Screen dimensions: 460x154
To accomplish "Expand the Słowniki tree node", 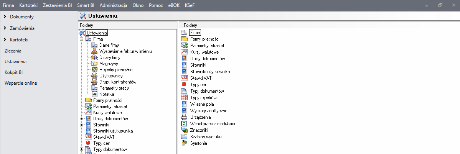I will point(81,125).
